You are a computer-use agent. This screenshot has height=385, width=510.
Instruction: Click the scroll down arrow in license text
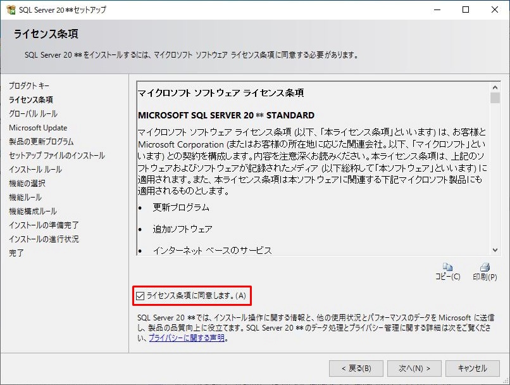pos(495,250)
